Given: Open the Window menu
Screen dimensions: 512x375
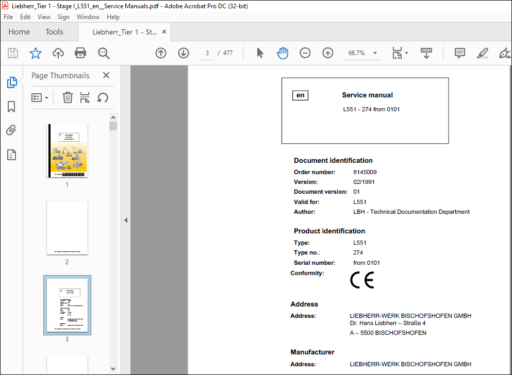Looking at the screenshot, I should 88,17.
